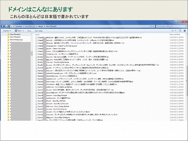188x141 pixels.
Task: Toggle the preview pane icon
Action: coord(180,31)
